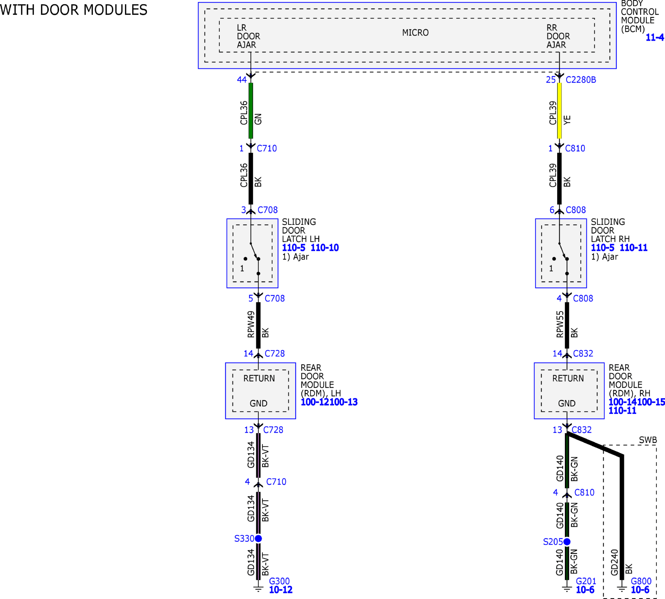This screenshot has width=665, height=599.
Task: Open link 110-11 under Sliding Door Latch RH
Action: pyautogui.click(x=633, y=247)
